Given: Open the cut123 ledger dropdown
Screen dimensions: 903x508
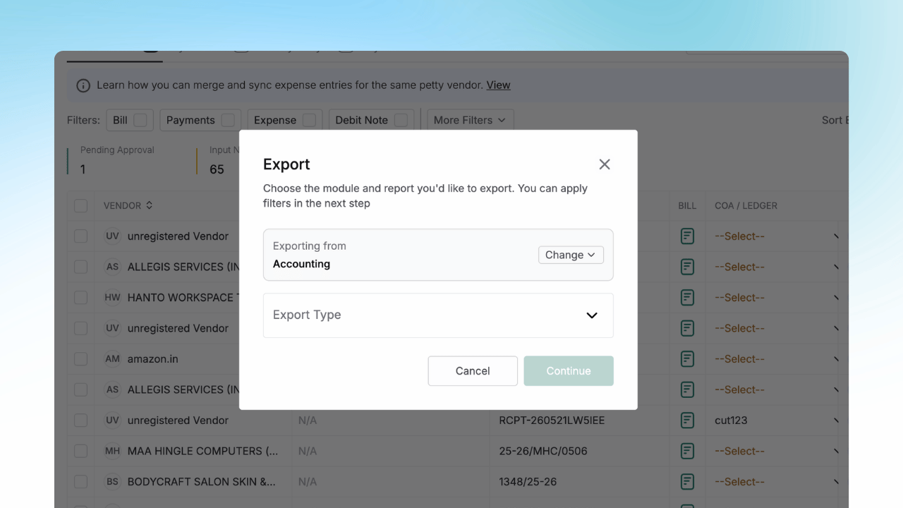Looking at the screenshot, I should [x=776, y=421].
